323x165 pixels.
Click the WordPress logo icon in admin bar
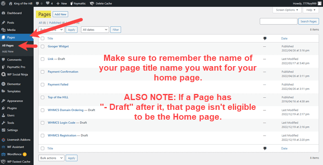pyautogui.click(x=3, y=3)
